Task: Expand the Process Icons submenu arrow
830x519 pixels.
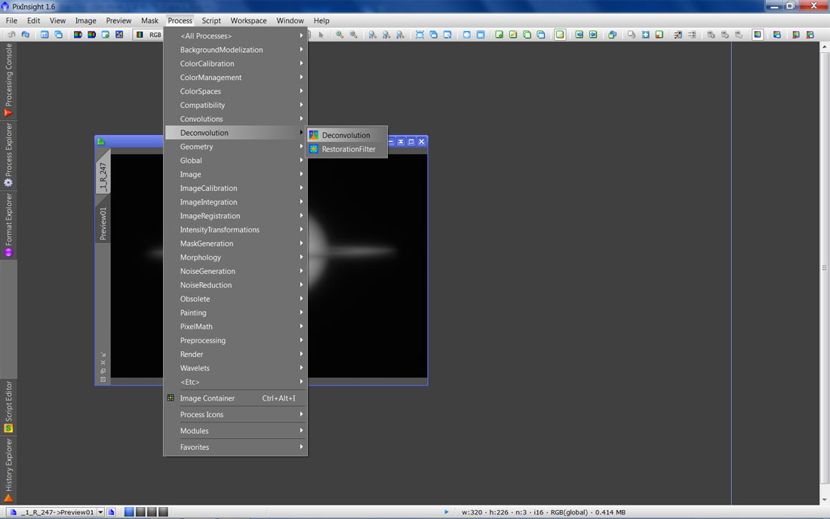Action: (x=301, y=414)
